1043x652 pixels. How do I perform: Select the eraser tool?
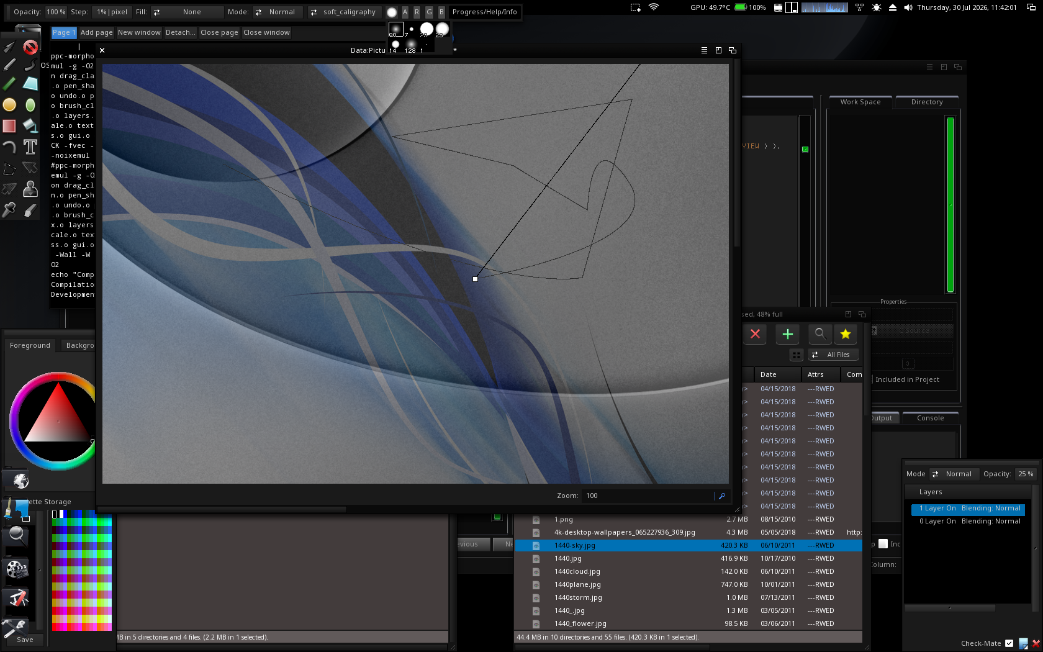[30, 210]
